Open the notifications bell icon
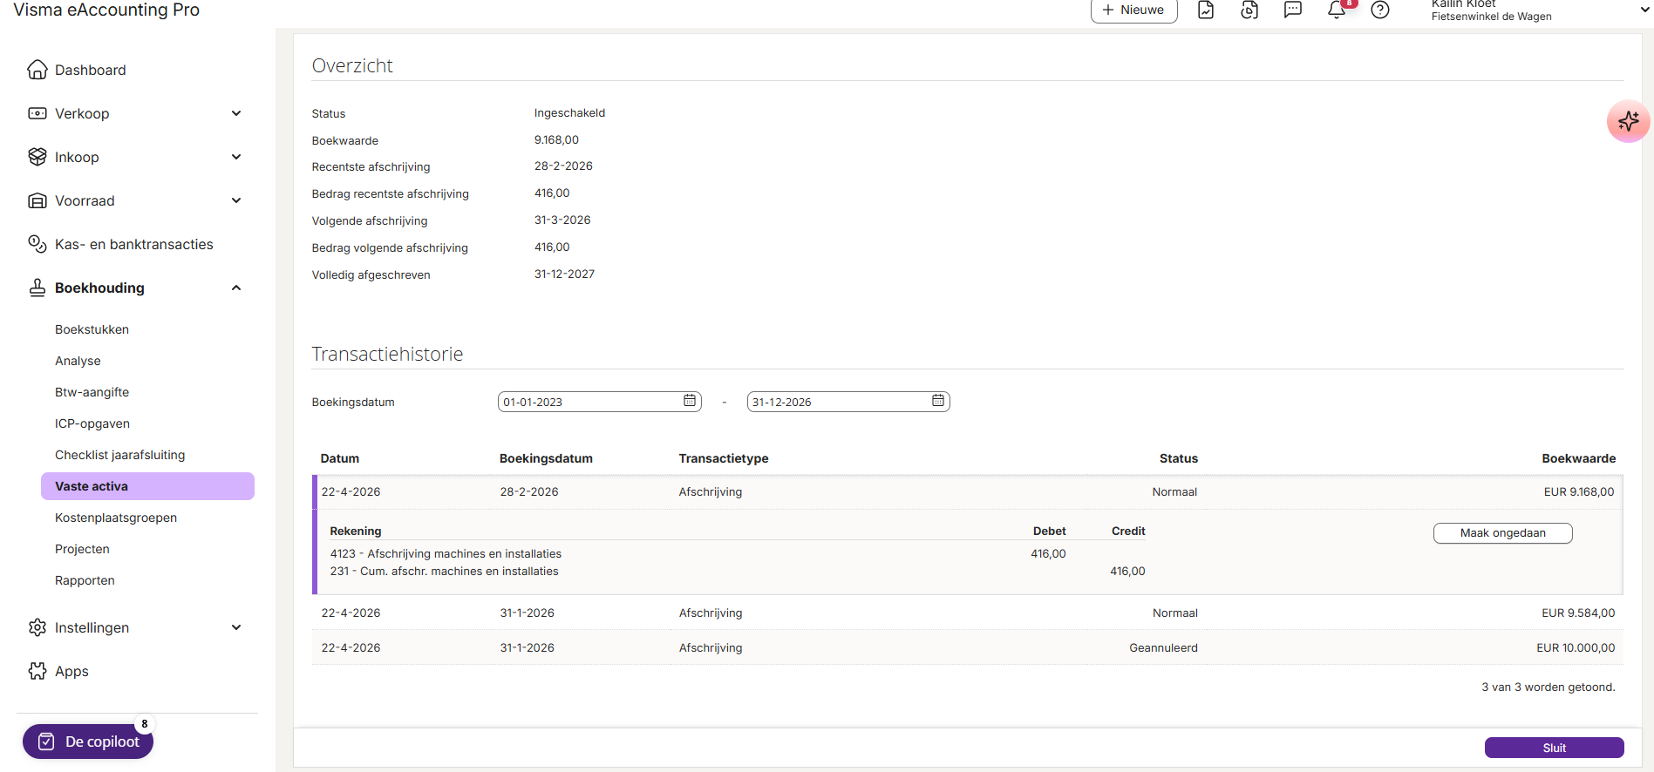1654x772 pixels. click(x=1337, y=10)
